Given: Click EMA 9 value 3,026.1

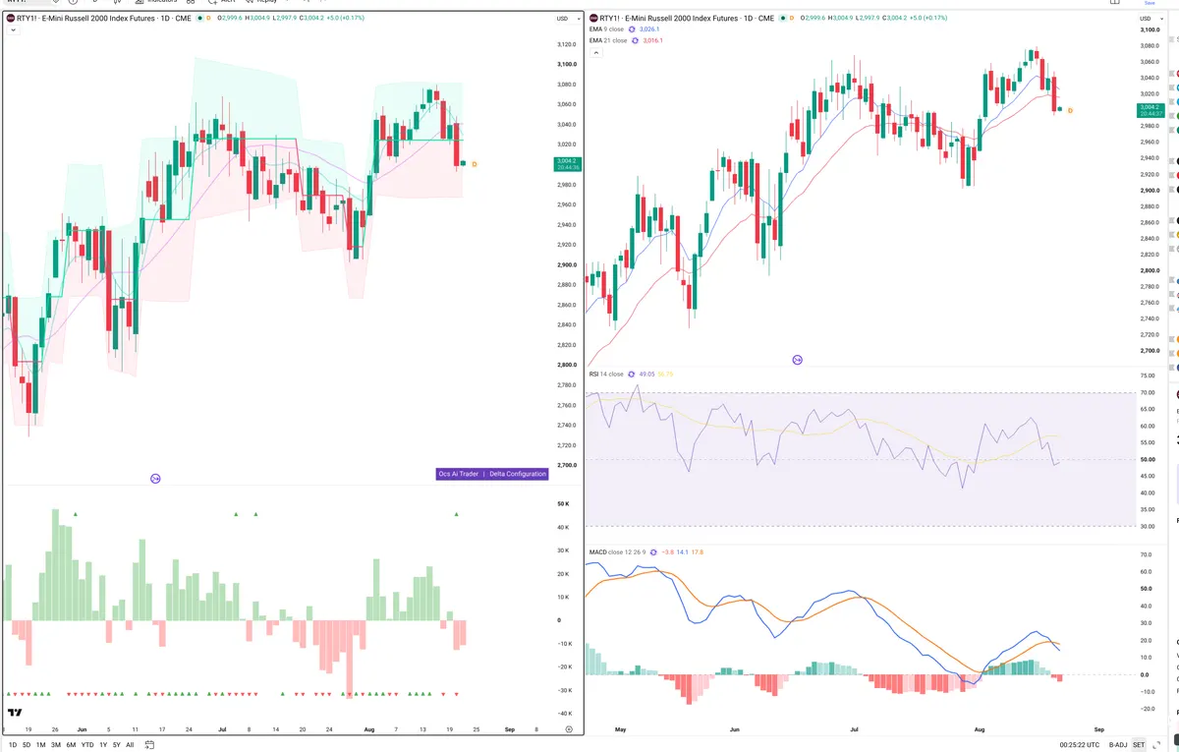Looking at the screenshot, I should [649, 29].
